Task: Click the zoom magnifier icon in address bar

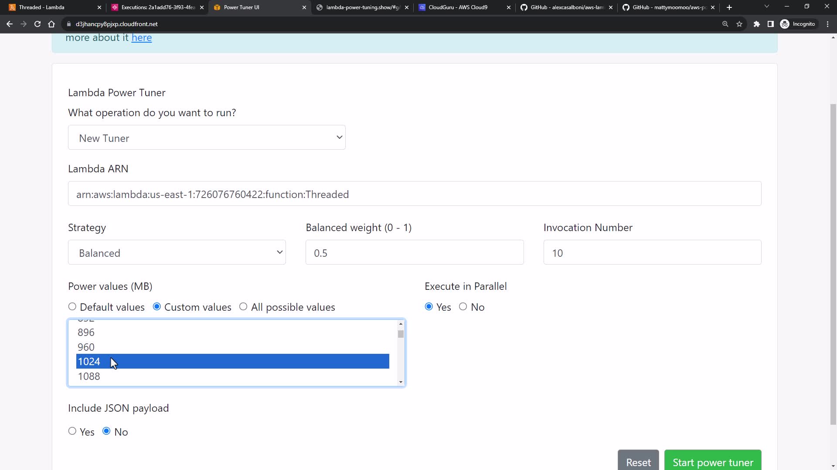Action: click(x=725, y=24)
